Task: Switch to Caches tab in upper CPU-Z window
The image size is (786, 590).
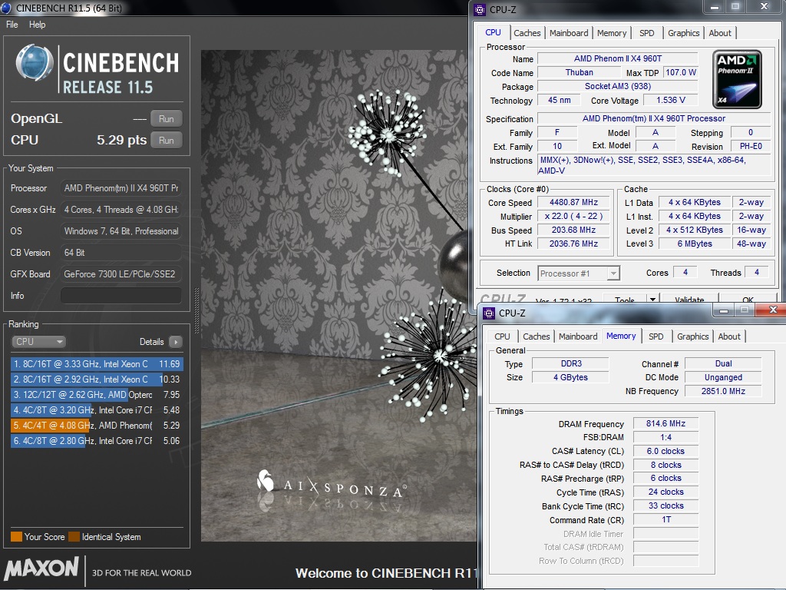Action: pos(527,33)
